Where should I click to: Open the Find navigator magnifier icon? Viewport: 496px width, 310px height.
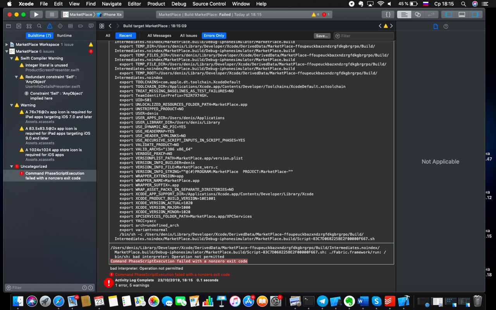click(39, 26)
